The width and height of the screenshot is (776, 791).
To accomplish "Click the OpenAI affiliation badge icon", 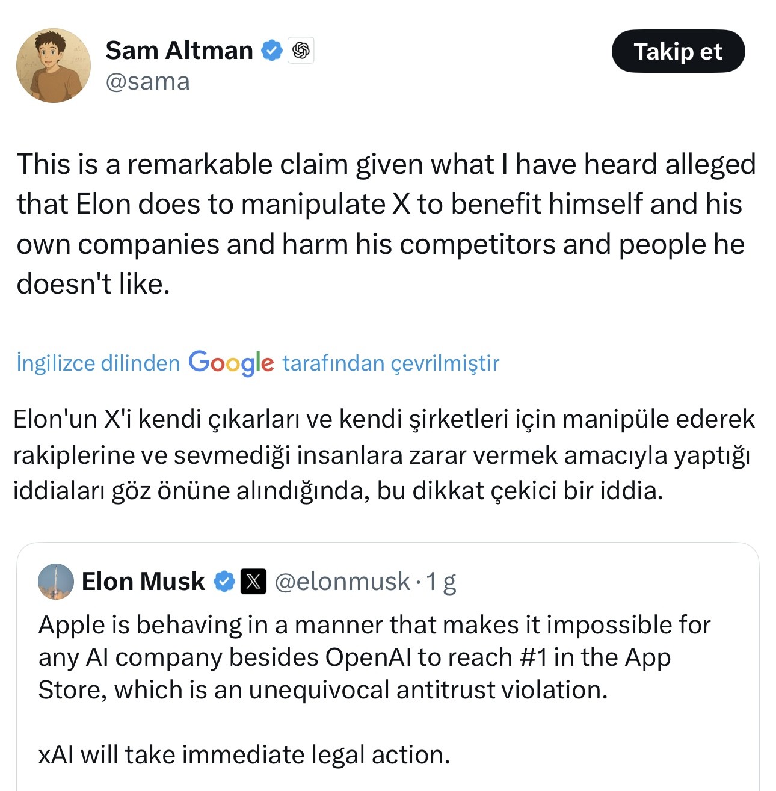I will pyautogui.click(x=301, y=51).
